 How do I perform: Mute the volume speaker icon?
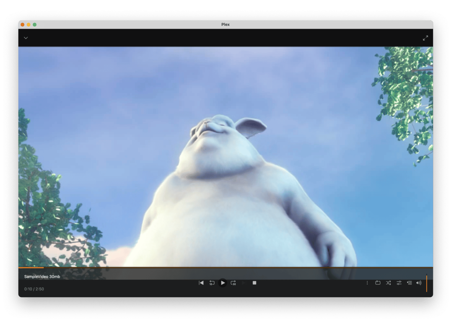pyautogui.click(x=419, y=283)
